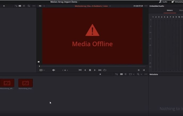Open viewer three-dot options menu

[x=146, y=6]
